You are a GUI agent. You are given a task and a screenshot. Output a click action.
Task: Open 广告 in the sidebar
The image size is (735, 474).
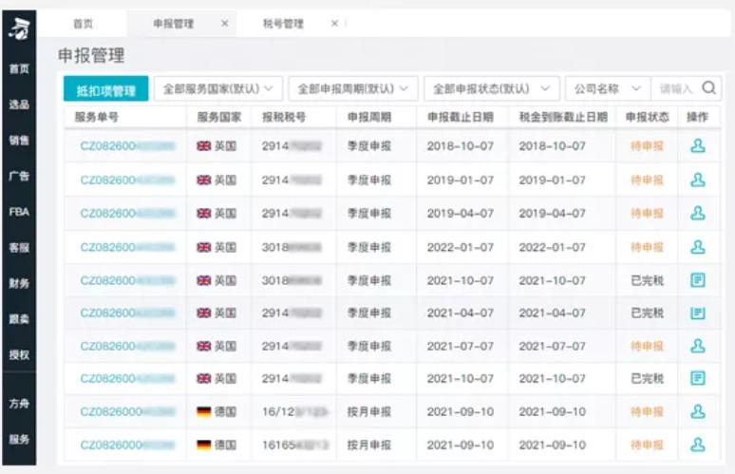pos(19,176)
